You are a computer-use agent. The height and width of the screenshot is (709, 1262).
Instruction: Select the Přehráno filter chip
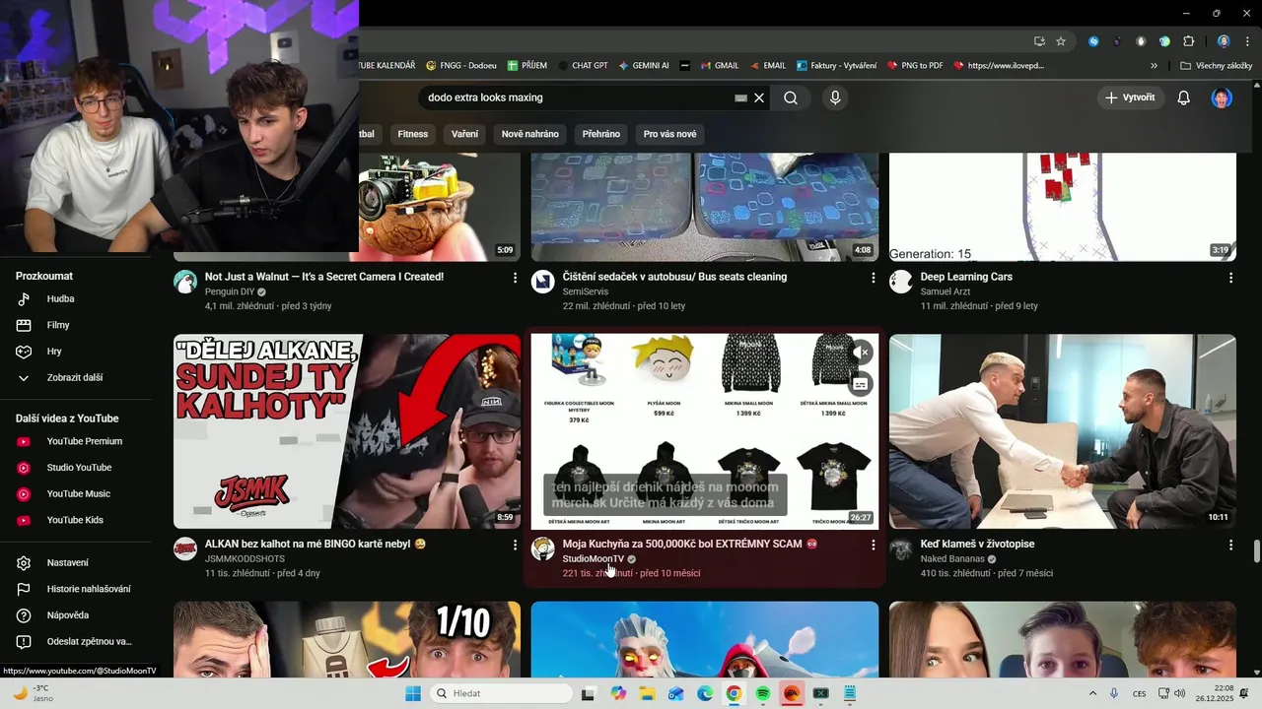[x=601, y=134]
